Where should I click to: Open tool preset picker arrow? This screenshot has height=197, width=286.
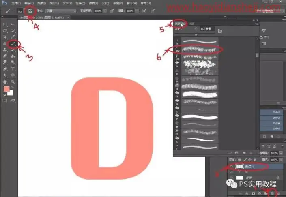click(13, 11)
